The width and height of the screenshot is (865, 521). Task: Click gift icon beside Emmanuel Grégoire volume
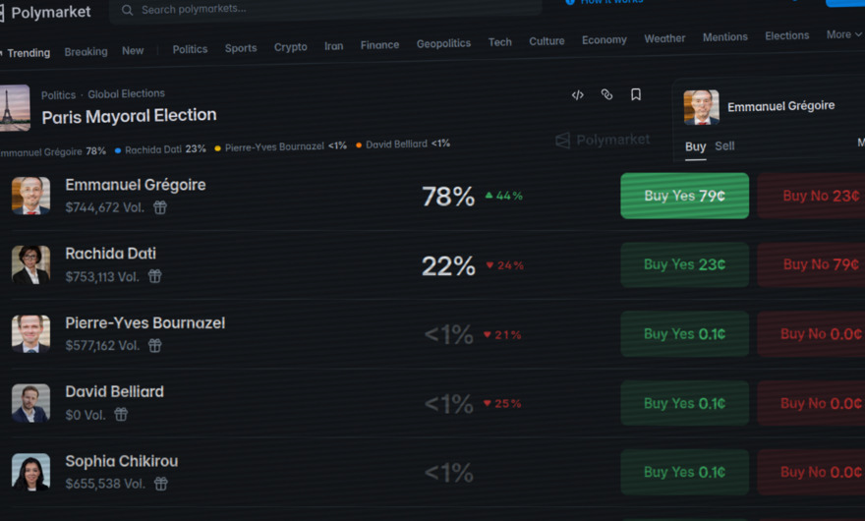160,207
